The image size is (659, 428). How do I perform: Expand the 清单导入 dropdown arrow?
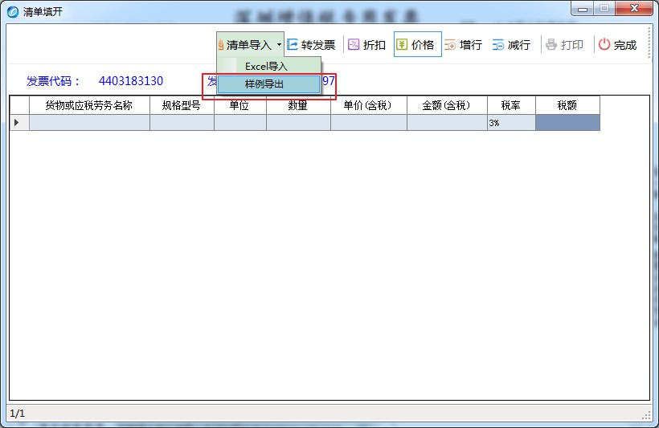[279, 44]
